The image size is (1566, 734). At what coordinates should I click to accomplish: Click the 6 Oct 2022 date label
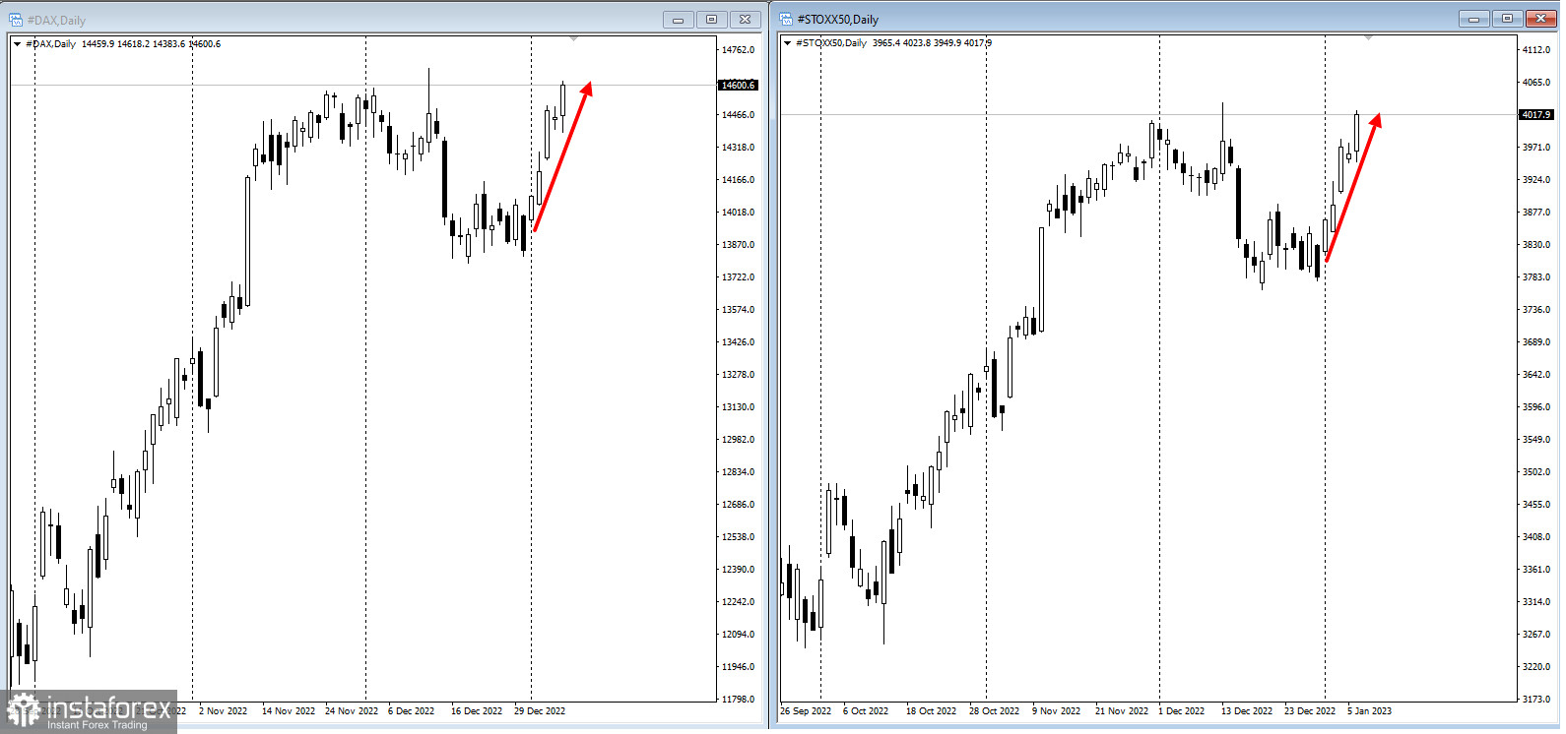point(866,711)
